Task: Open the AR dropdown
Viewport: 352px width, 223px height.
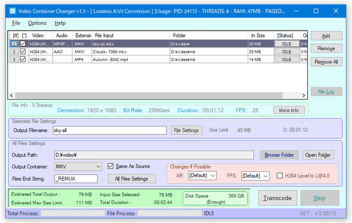Action: pos(202,176)
